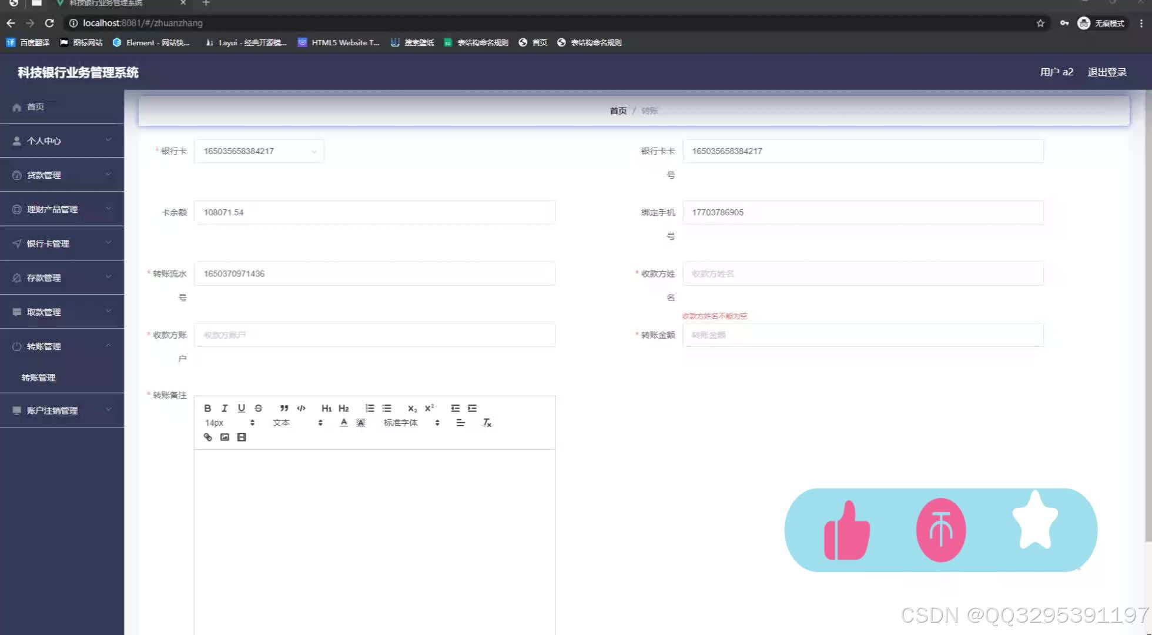Screen dimensions: 1152x635
Task: Go to 首页 in the sidebar
Action: point(62,106)
